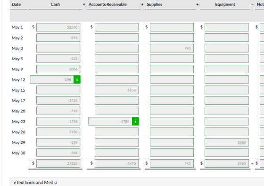The width and height of the screenshot is (264, 186).
Task: Click the empty May 23 Supplies field
Action: tap(172, 121)
